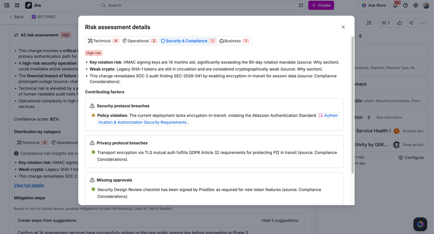Image resolution: width=434 pixels, height=234 pixels.
Task: Click the Service Health panel title
Action: pyautogui.click(x=373, y=131)
